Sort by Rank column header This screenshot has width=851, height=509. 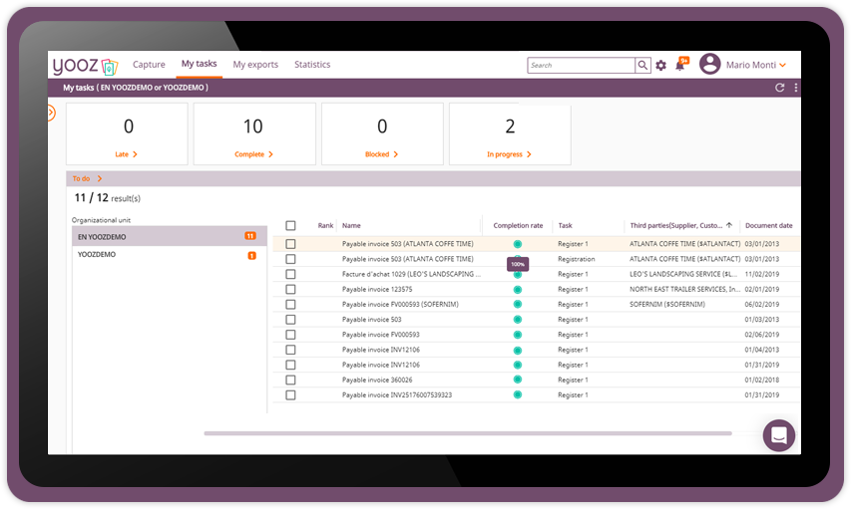(325, 225)
